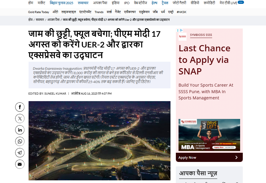Image resolution: width=266 pixels, height=183 pixels.
Task: Go to Gold Rate Today section
Action: 39,12
